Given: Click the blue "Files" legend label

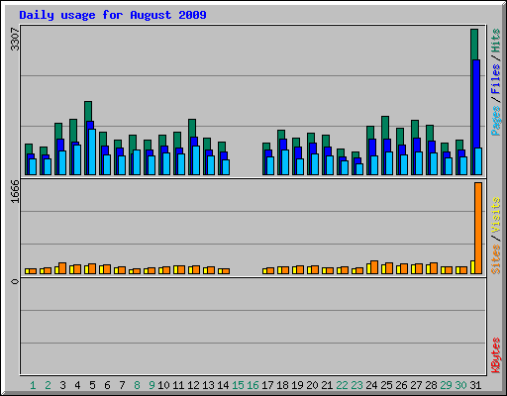Looking at the screenshot, I should coord(496,79).
